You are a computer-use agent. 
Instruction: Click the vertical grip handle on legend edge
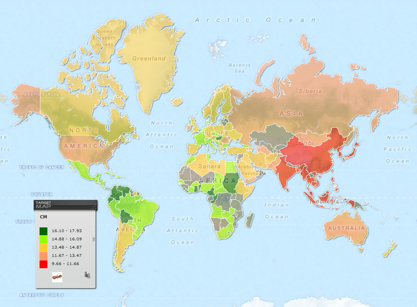(x=94, y=239)
